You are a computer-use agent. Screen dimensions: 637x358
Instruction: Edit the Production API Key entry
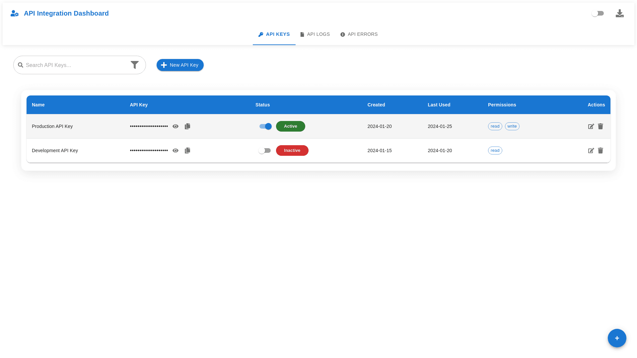591,126
